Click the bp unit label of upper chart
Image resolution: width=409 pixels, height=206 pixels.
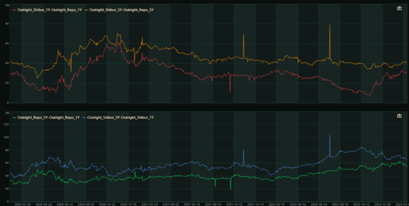click(7, 5)
